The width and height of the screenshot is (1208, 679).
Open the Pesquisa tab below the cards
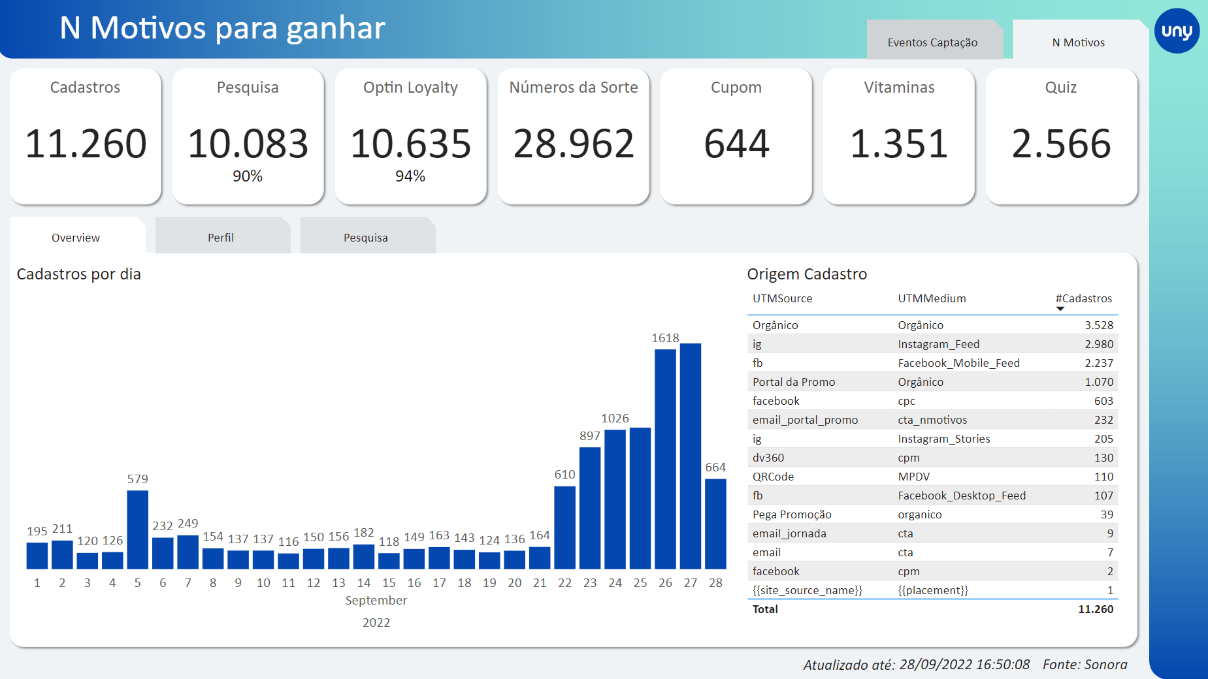click(x=366, y=238)
